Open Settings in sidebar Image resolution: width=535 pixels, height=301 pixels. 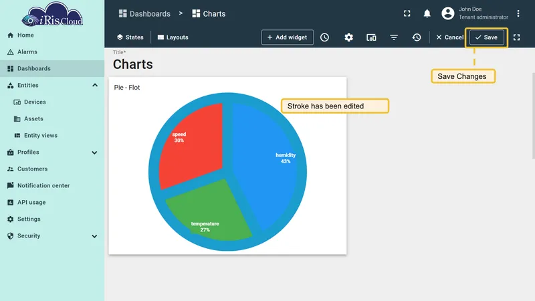[x=52, y=219]
